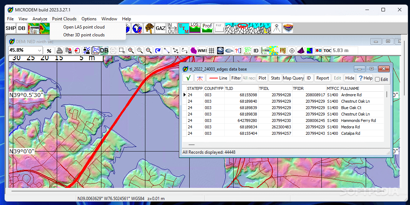This screenshot has height=205, width=410.
Task: Print the map with printer icon
Action: coord(60,50)
